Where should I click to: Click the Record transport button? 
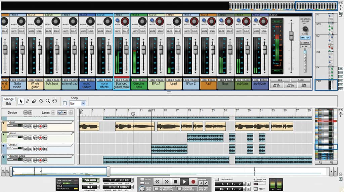click(x=193, y=182)
